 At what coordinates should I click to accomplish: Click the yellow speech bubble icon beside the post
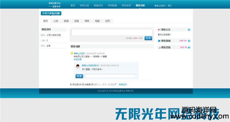tap(72, 53)
